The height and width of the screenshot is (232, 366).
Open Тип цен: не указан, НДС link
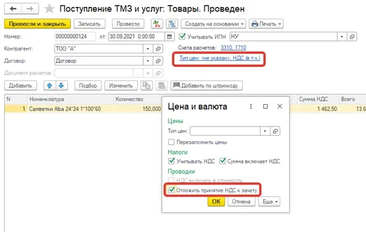pos(219,58)
